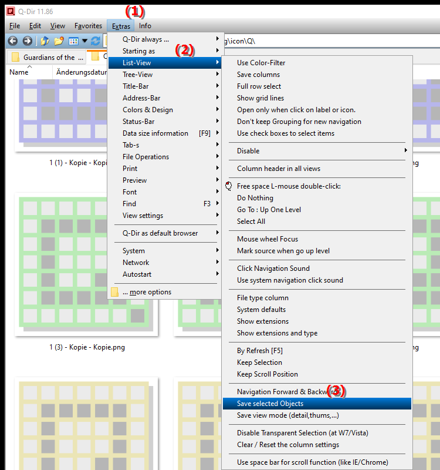Open the Autostart submenu
The height and width of the screenshot is (470, 440).
[x=165, y=274]
